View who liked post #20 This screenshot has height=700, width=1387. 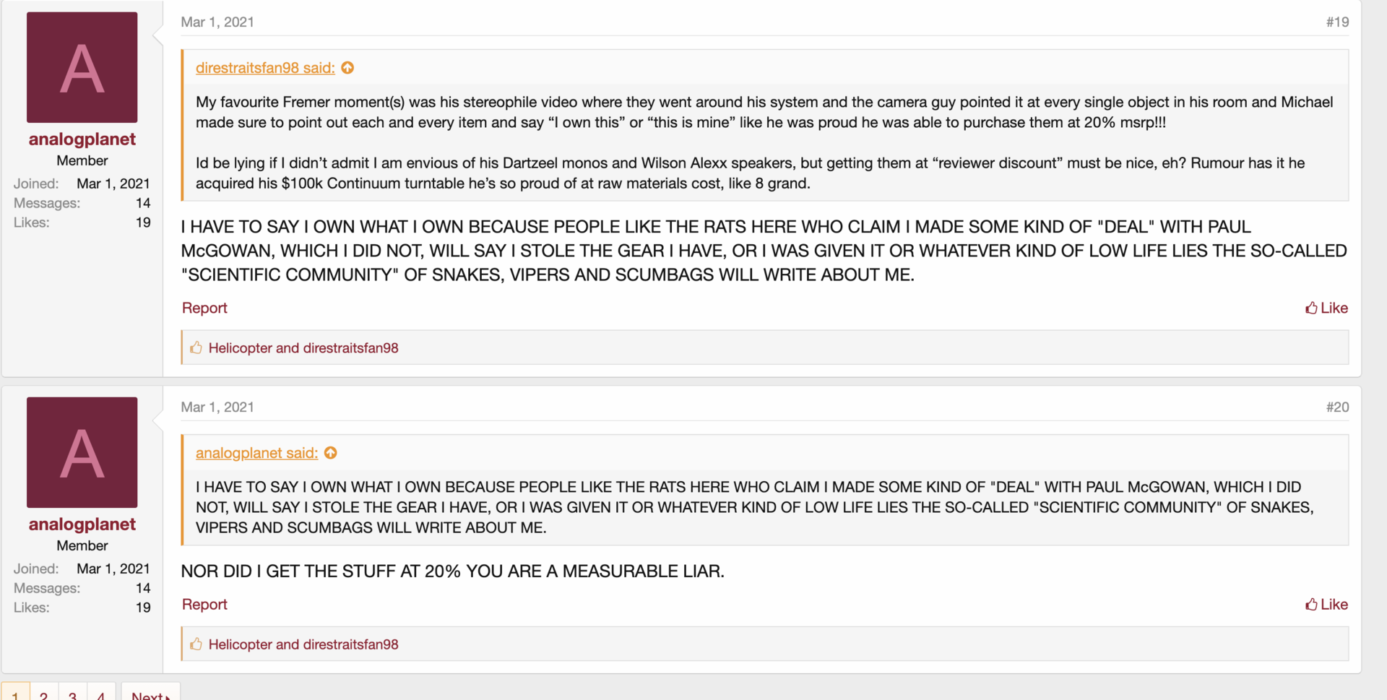(303, 644)
